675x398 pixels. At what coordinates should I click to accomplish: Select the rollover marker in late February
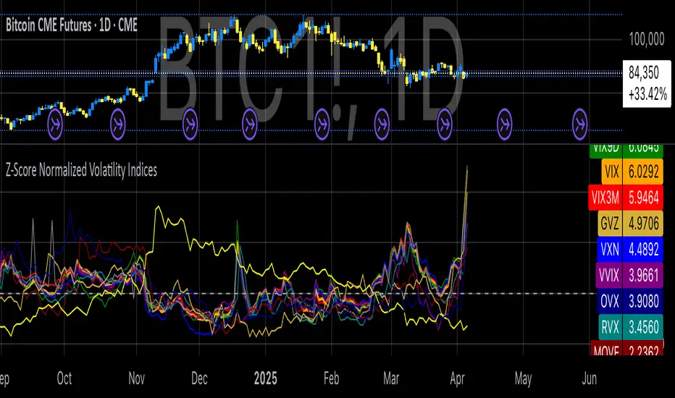point(382,124)
